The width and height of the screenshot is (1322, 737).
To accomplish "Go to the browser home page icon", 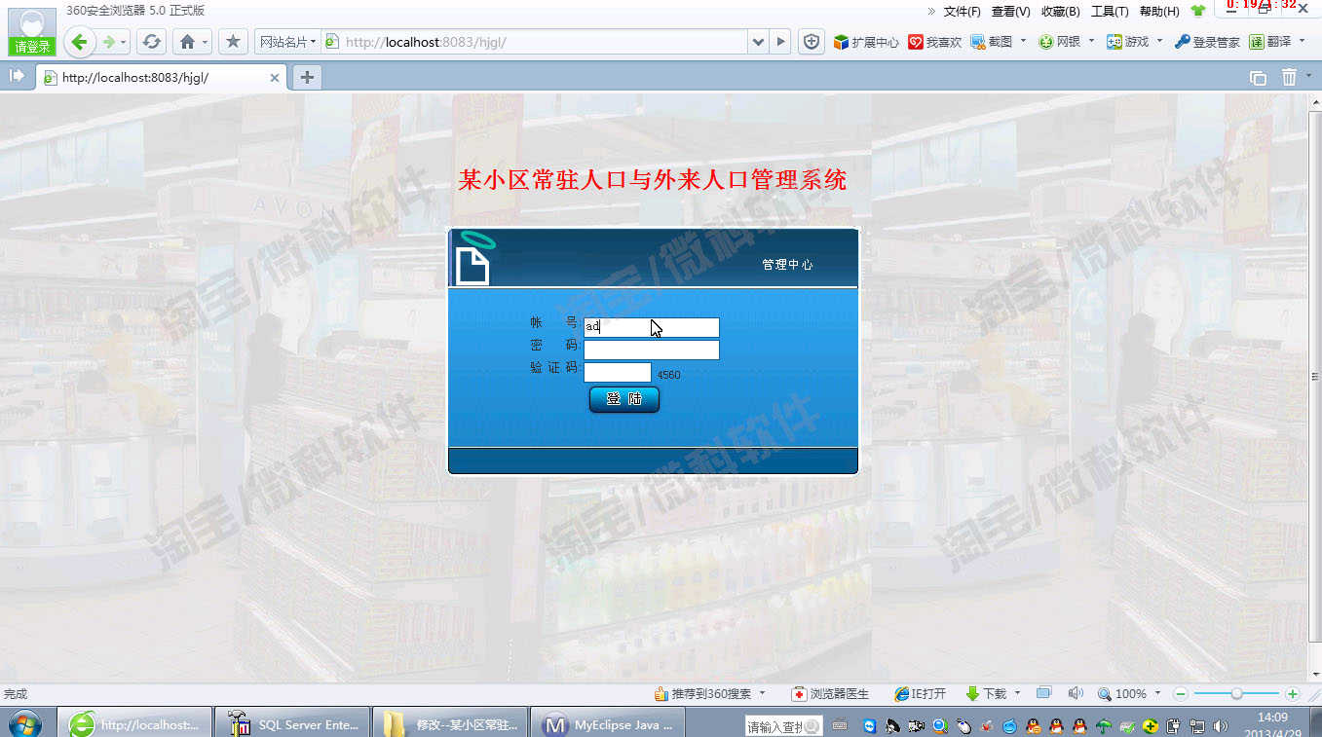I will click(186, 42).
